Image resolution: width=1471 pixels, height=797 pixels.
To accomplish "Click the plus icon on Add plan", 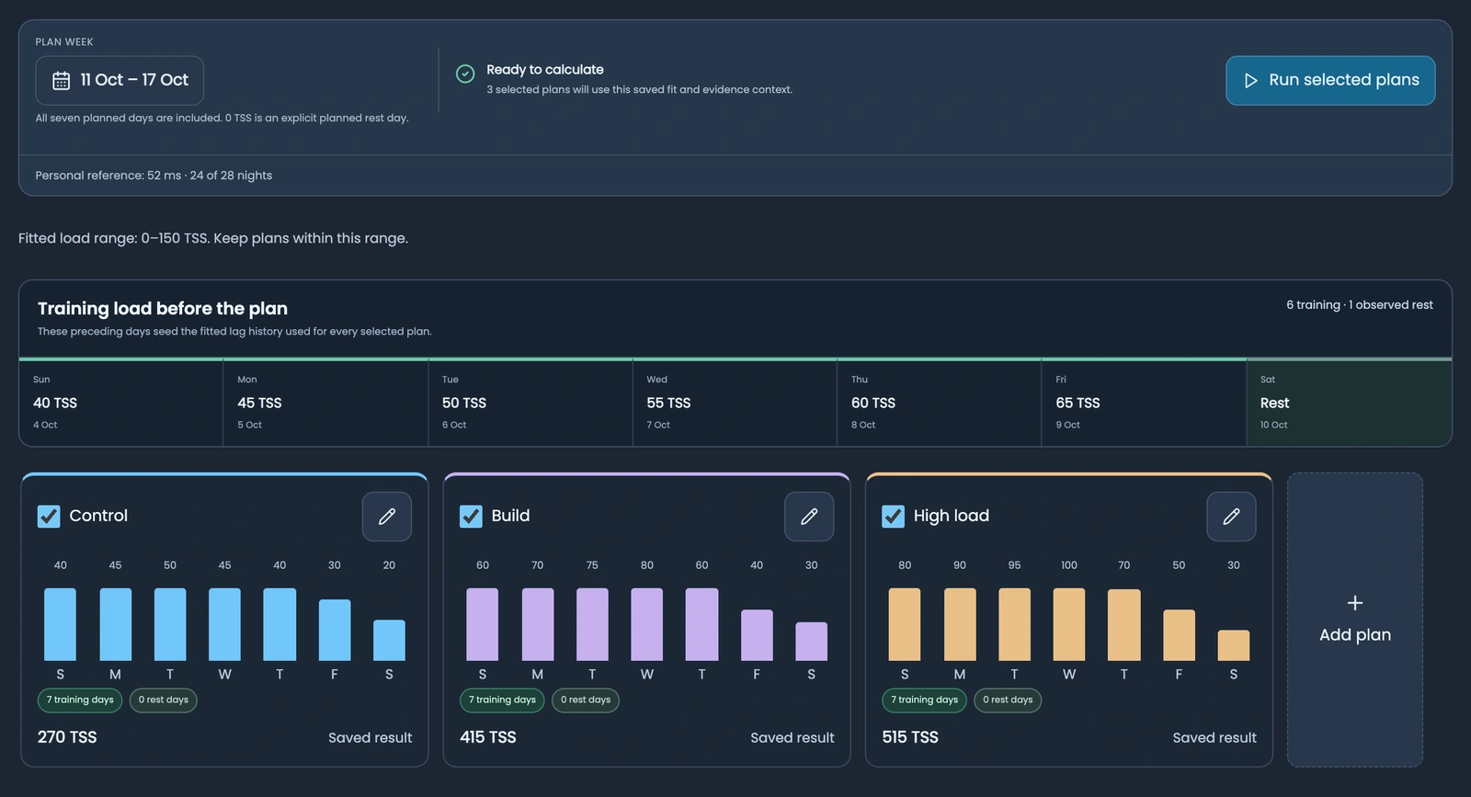I will (1355, 603).
